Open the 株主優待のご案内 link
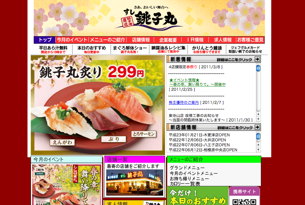This screenshot has width=305, height=205. click(x=184, y=102)
